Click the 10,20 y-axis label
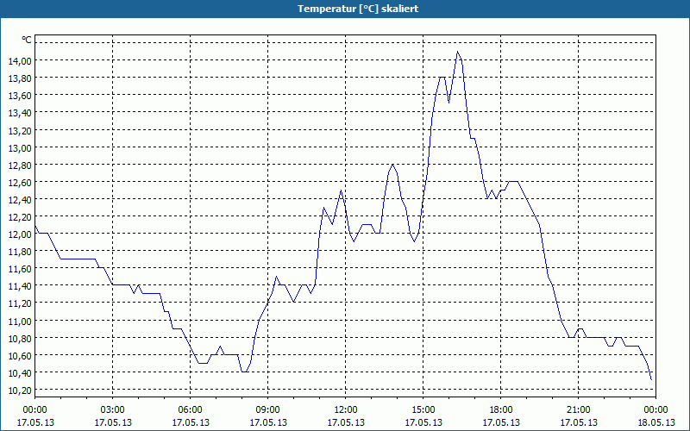This screenshot has width=690, height=431. click(x=20, y=390)
